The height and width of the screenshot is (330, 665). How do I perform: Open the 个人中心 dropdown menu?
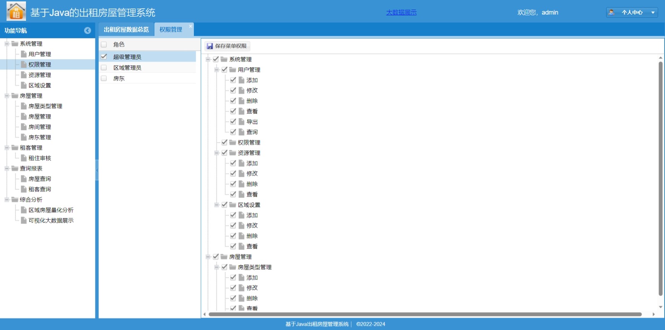click(632, 12)
